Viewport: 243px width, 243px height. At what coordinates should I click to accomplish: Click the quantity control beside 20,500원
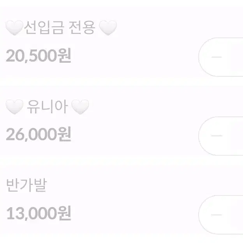tap(221, 57)
